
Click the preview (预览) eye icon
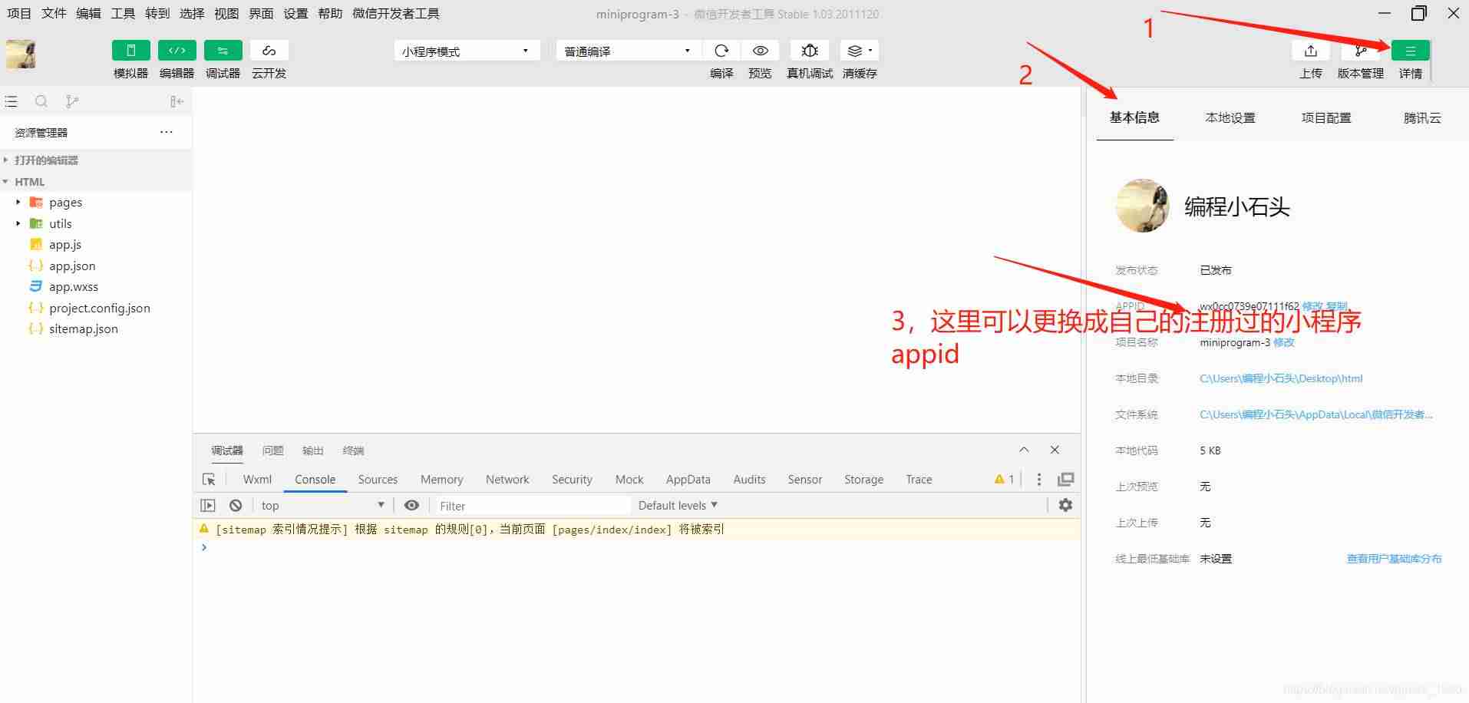(x=760, y=51)
